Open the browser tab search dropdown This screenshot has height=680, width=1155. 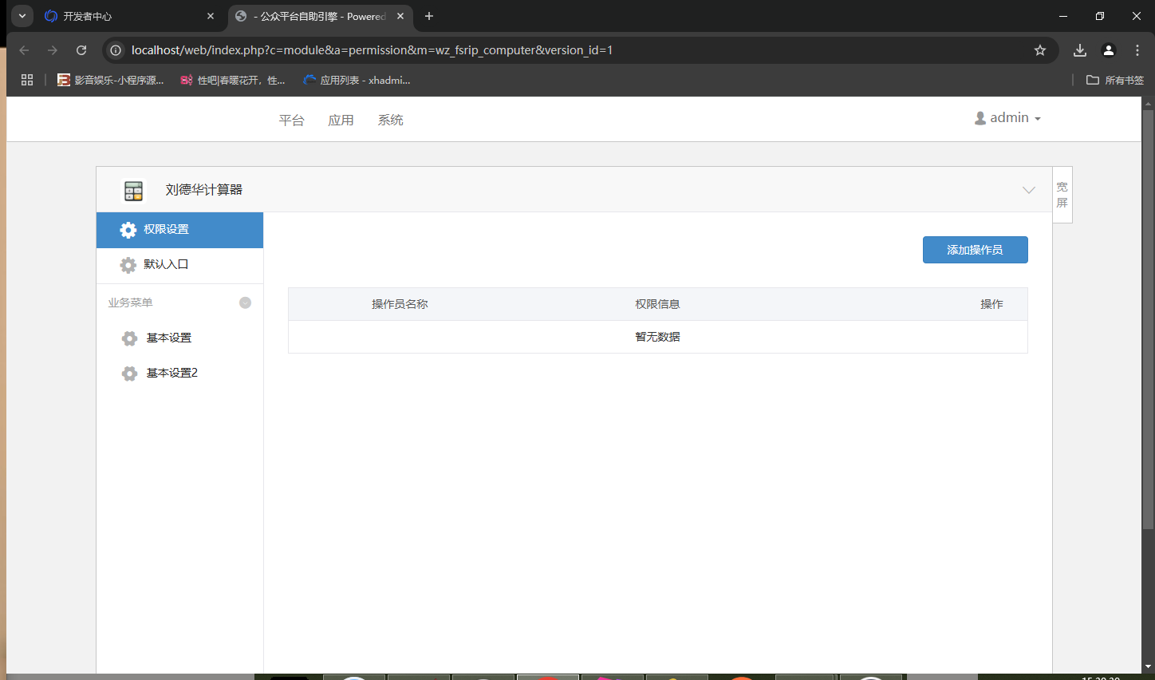[x=22, y=16]
